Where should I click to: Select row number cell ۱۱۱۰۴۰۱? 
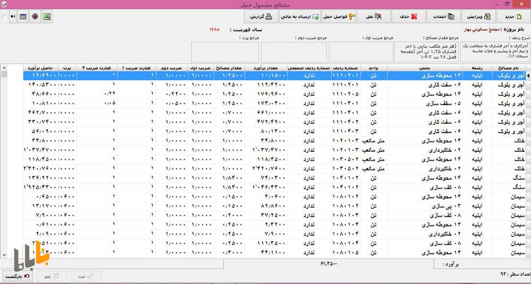click(346, 113)
